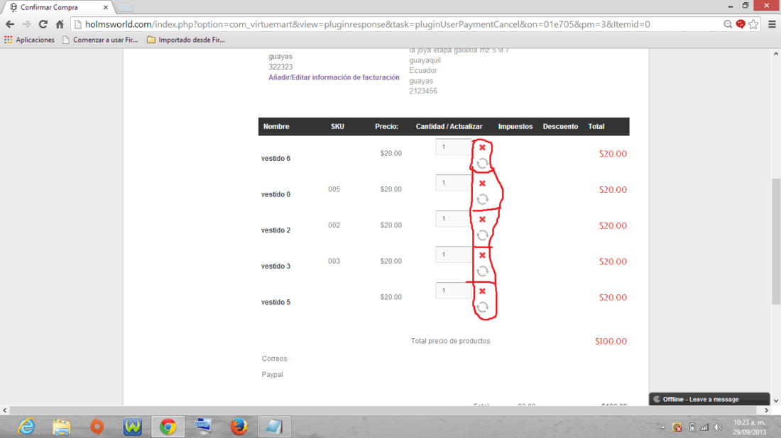Click the 'Paypal' payment text
781x438 pixels.
[272, 374]
